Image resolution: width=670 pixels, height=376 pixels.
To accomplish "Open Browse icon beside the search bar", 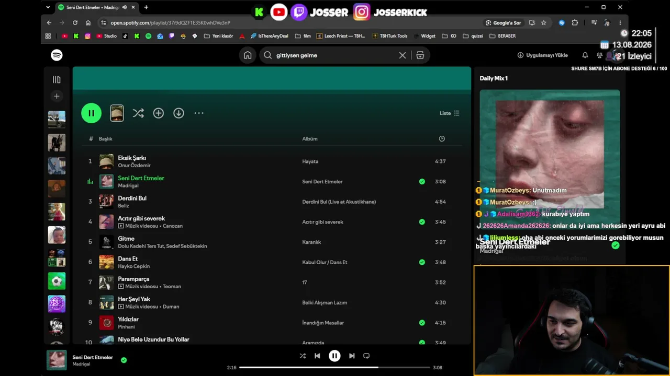I will [x=420, y=55].
